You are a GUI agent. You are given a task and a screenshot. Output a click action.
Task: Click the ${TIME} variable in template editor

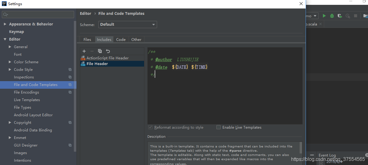coord(199,67)
